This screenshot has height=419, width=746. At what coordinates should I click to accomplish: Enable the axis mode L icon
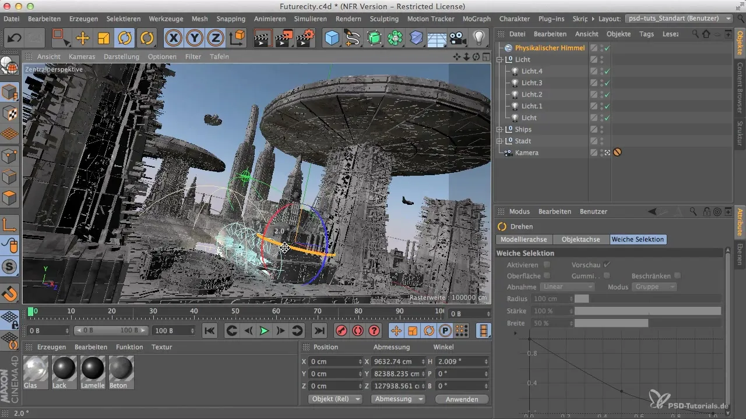9,224
